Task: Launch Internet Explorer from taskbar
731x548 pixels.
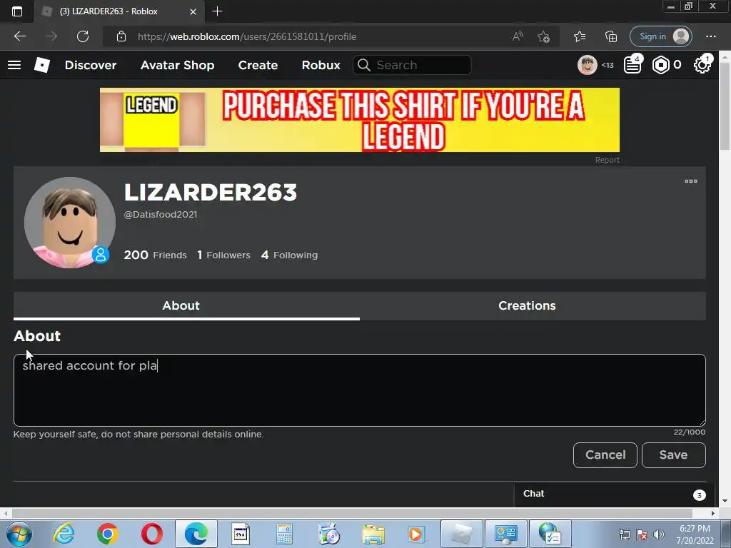Action: pos(64,534)
